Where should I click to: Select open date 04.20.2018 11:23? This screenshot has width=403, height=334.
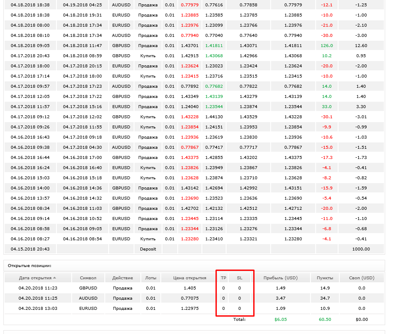[38, 288]
